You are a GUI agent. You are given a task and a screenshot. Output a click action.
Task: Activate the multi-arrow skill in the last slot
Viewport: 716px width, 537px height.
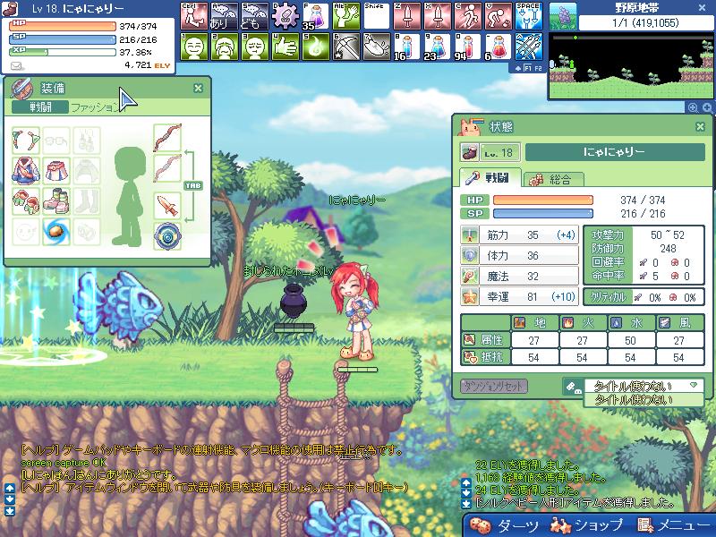tap(529, 47)
